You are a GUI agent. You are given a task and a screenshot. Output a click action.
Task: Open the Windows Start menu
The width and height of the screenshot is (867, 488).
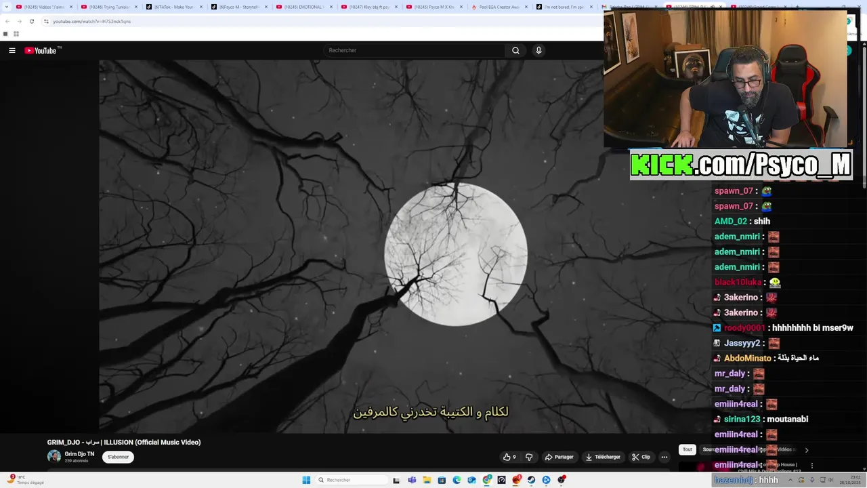(x=306, y=480)
